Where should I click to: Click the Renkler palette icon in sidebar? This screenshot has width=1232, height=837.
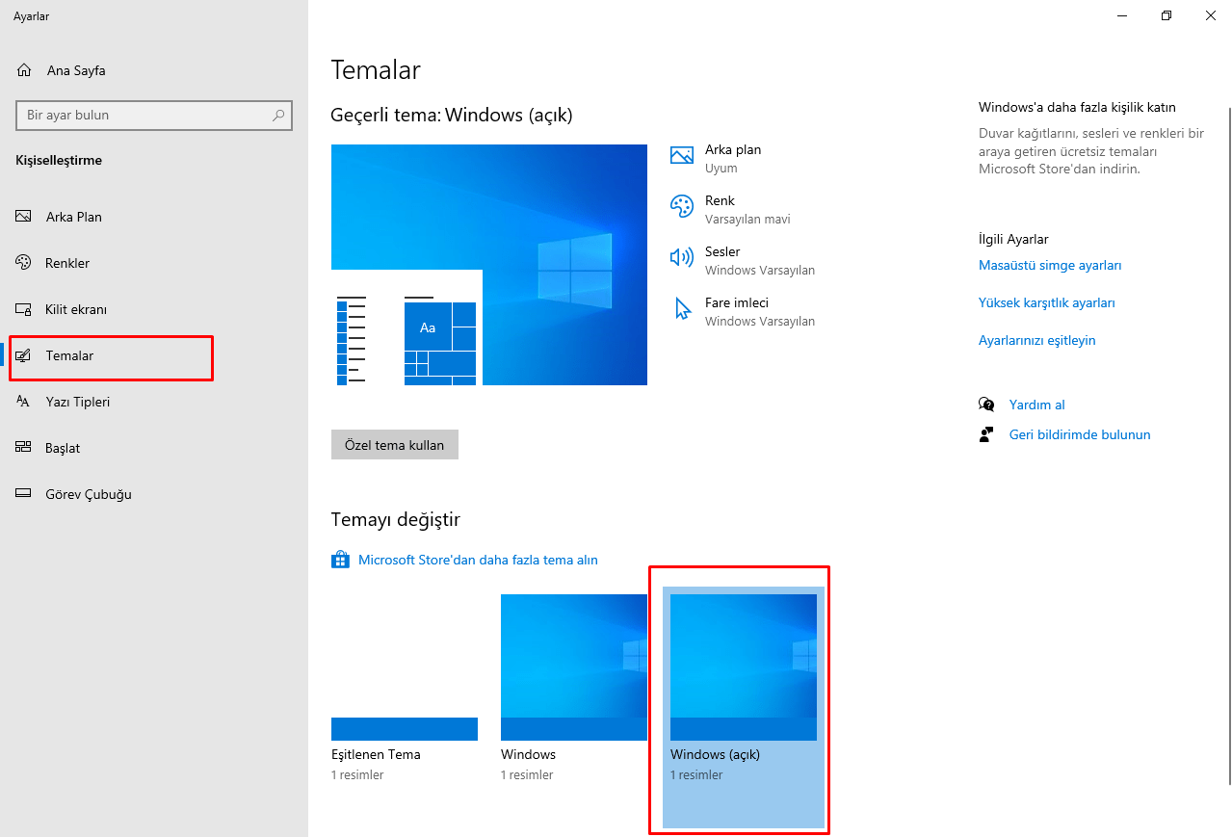[x=24, y=263]
